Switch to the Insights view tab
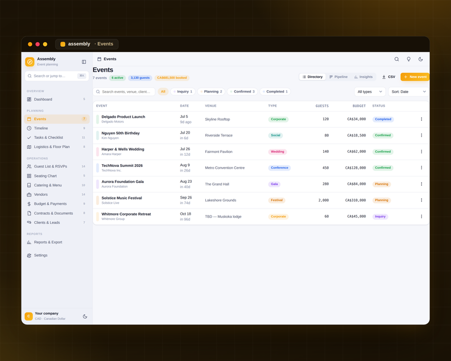Image resolution: width=451 pixels, height=361 pixels. tap(363, 77)
